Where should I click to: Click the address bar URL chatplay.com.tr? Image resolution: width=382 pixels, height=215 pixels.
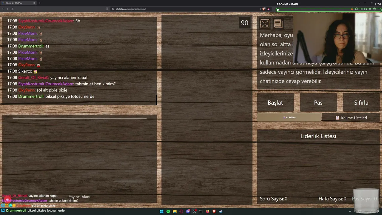click(x=131, y=9)
